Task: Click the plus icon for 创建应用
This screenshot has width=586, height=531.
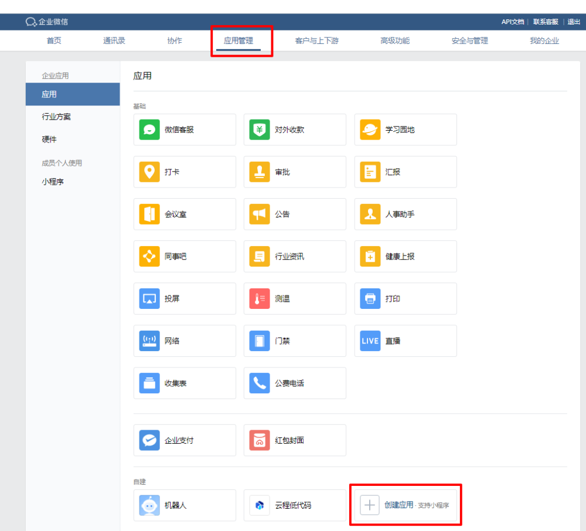Action: 370,505
